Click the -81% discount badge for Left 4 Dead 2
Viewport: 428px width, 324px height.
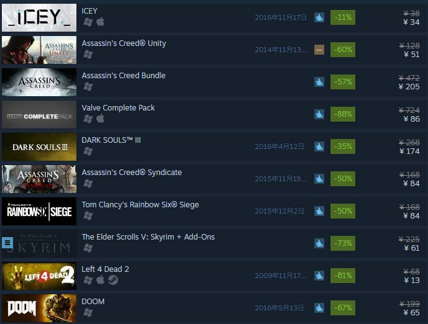(343, 276)
